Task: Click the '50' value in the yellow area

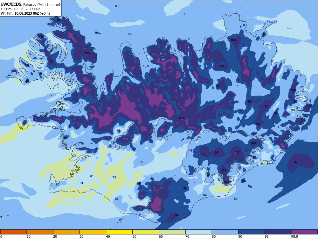Action: (x=21, y=128)
